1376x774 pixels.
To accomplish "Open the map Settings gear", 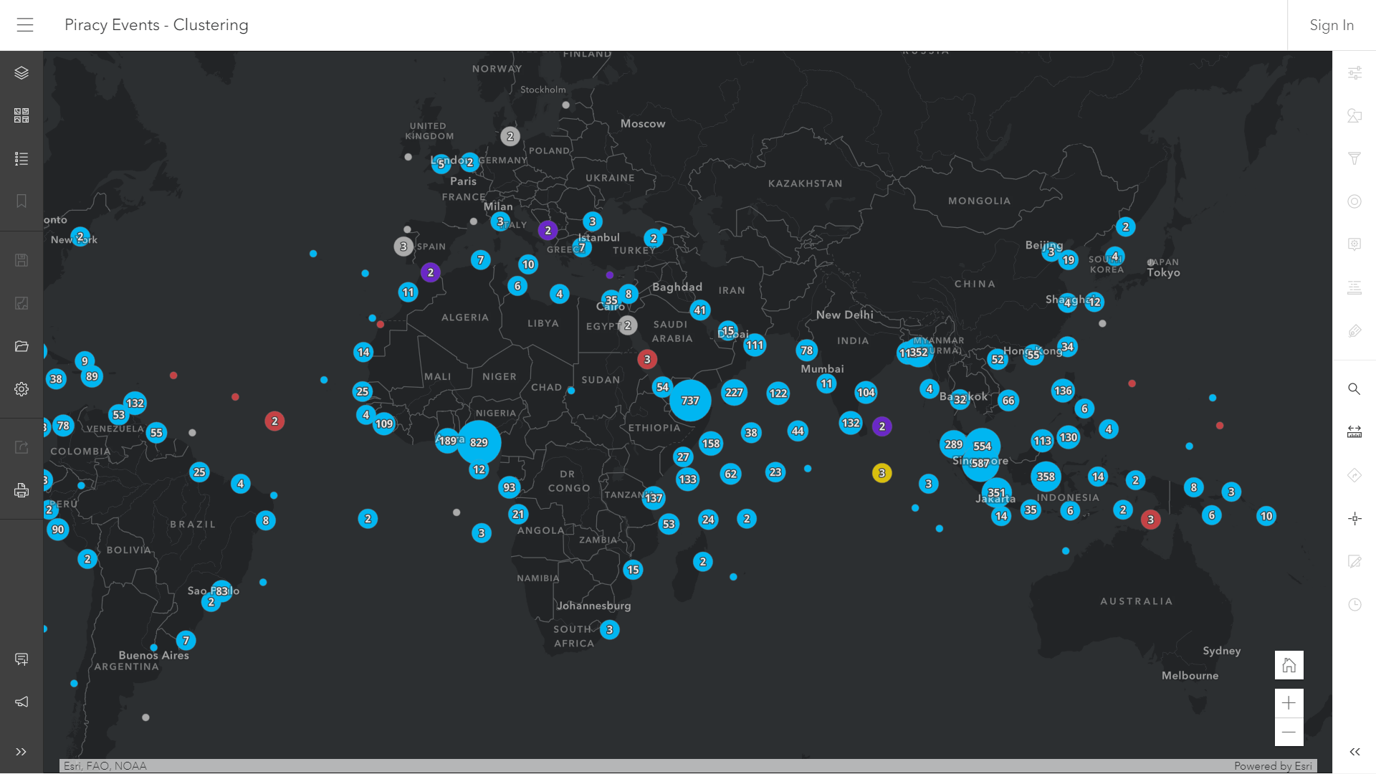I will pyautogui.click(x=21, y=389).
